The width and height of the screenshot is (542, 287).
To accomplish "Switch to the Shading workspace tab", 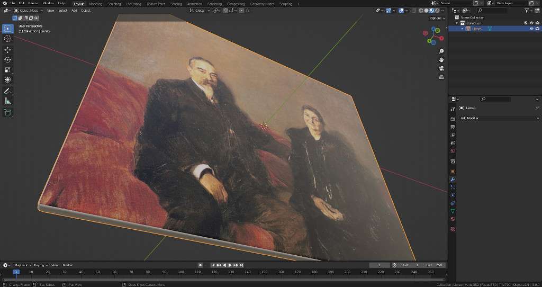I will click(x=176, y=4).
